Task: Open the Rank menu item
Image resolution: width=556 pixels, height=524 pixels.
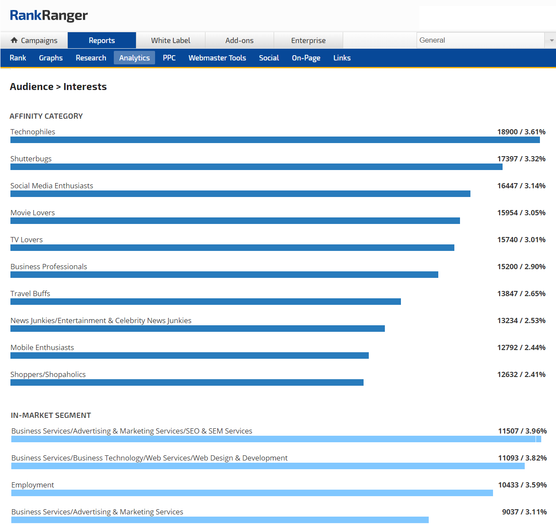Action: 18,58
